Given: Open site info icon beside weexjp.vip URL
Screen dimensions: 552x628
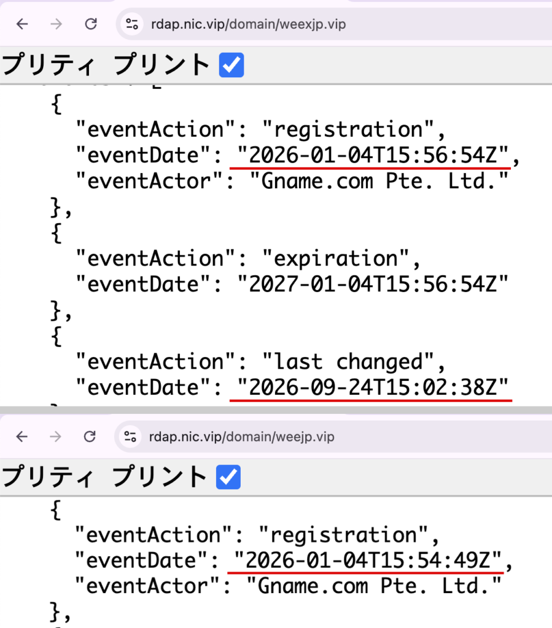Looking at the screenshot, I should (132, 24).
